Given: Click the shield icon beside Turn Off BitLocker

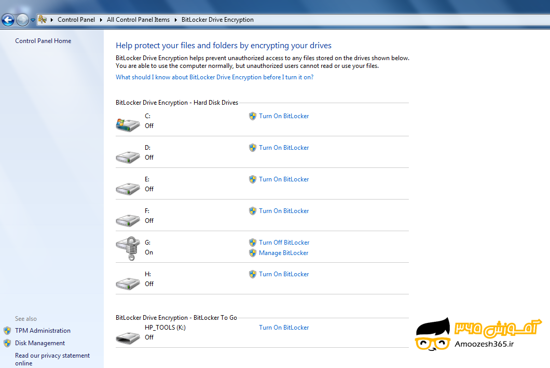Looking at the screenshot, I should (x=253, y=242).
